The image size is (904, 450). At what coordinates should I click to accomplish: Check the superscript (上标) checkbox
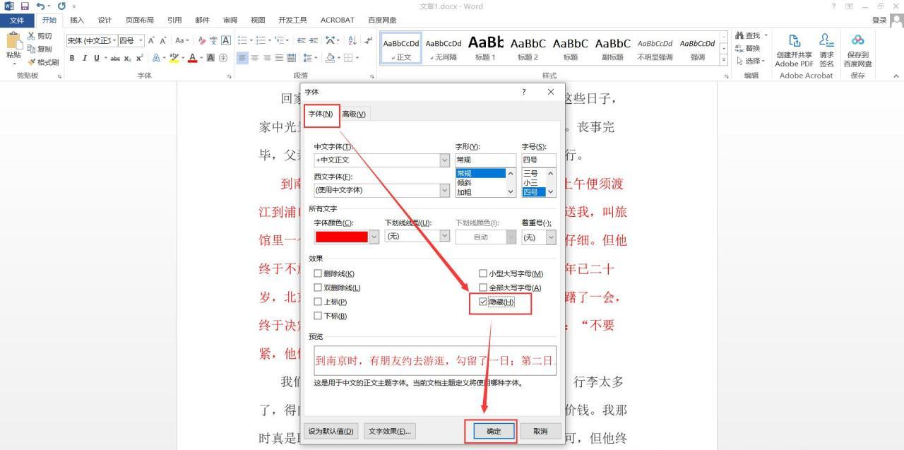coord(318,302)
